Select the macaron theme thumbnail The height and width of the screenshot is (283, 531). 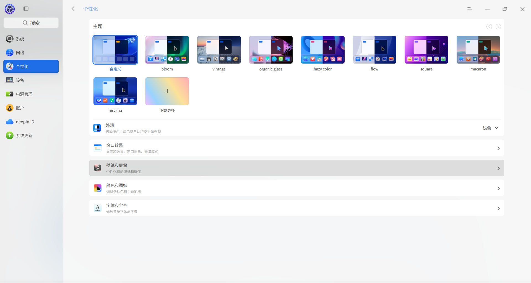478,50
